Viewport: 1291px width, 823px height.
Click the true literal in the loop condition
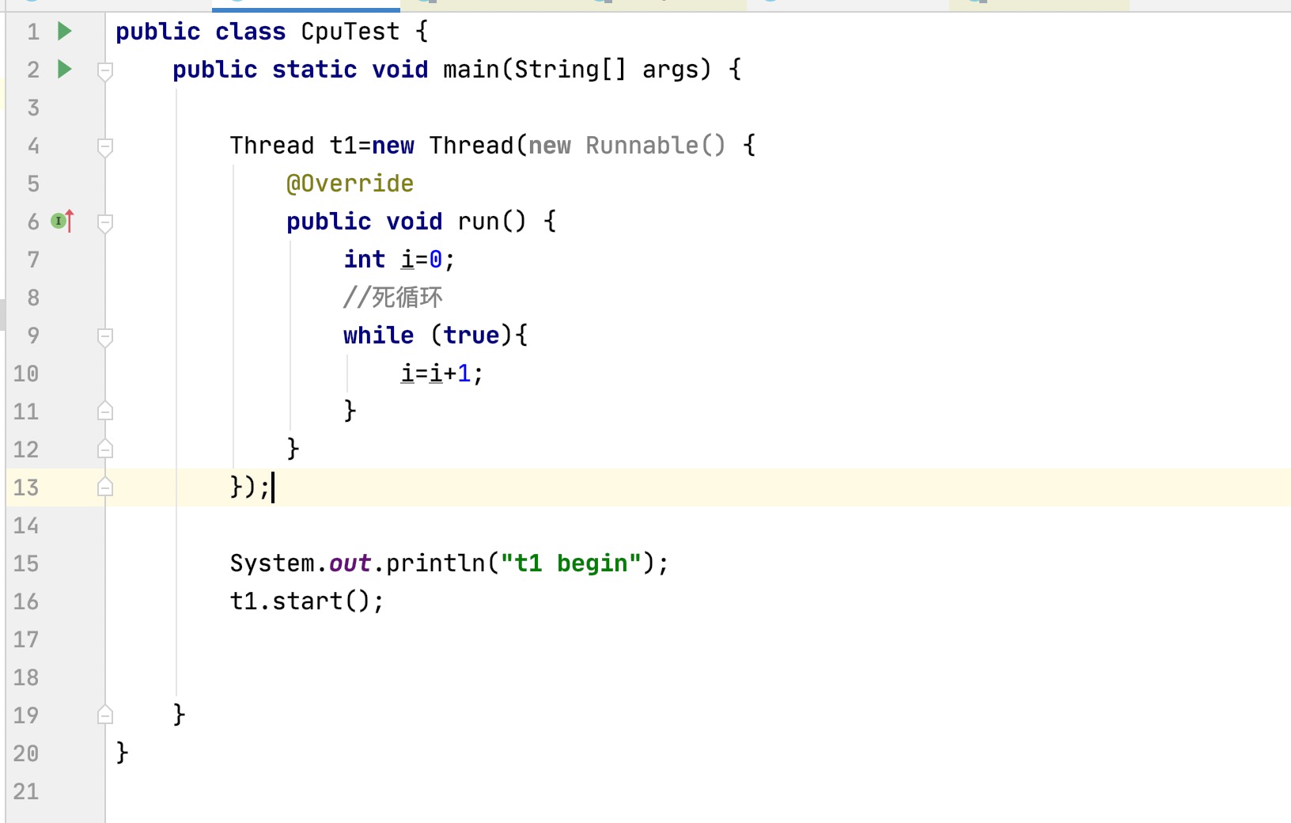[x=471, y=336]
